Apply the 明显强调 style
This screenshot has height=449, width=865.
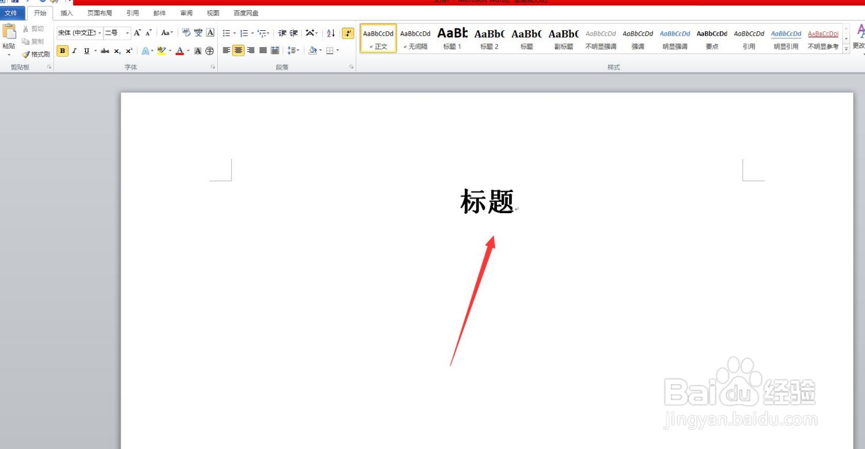pos(675,38)
